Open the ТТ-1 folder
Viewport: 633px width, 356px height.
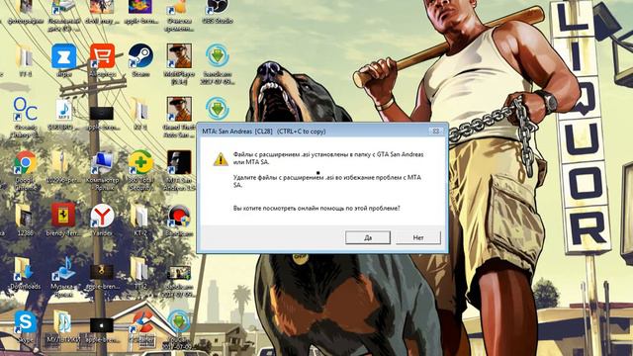click(24, 57)
